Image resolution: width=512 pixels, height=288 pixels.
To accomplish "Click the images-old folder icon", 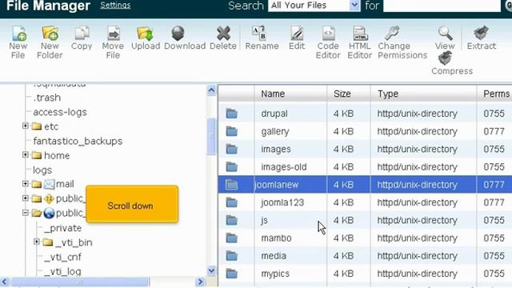I will tap(231, 167).
